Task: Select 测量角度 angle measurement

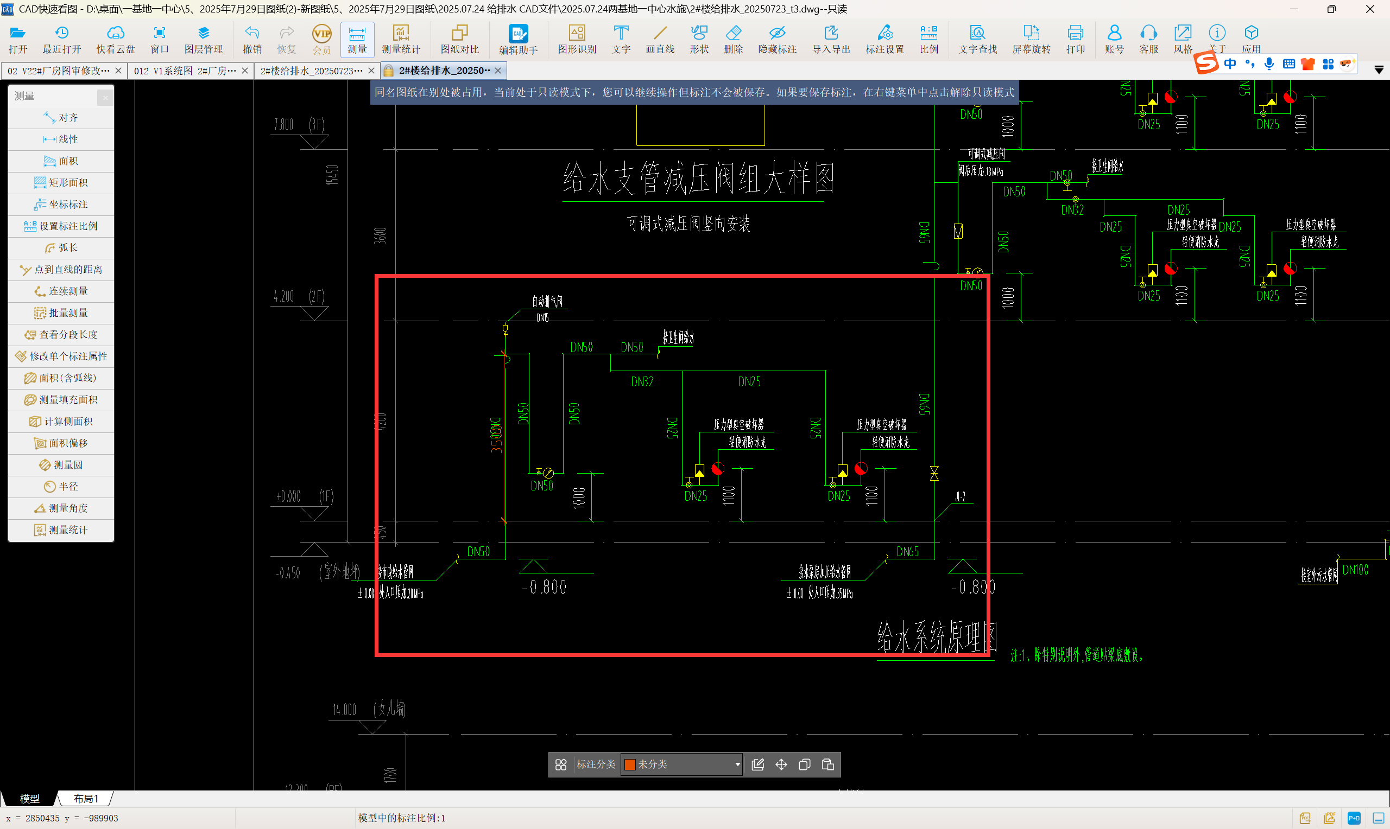Action: (61, 508)
